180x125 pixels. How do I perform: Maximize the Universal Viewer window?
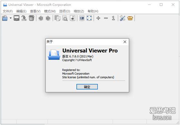point(161,5)
